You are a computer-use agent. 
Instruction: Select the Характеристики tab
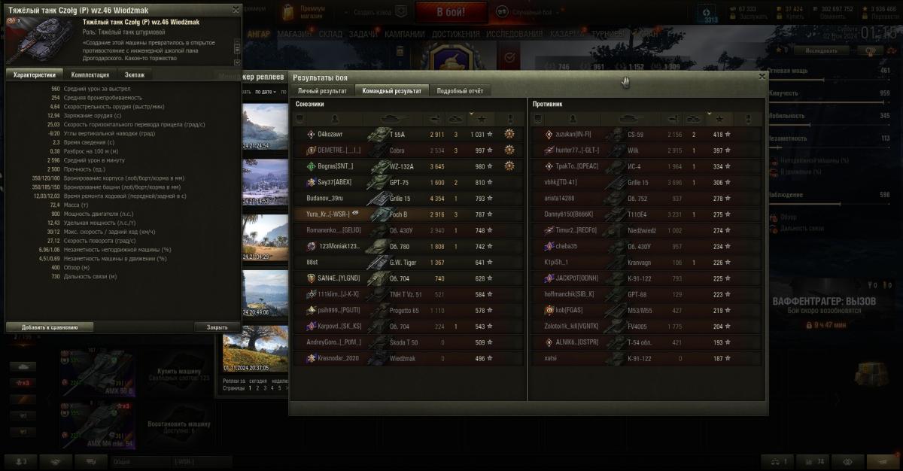(x=35, y=74)
